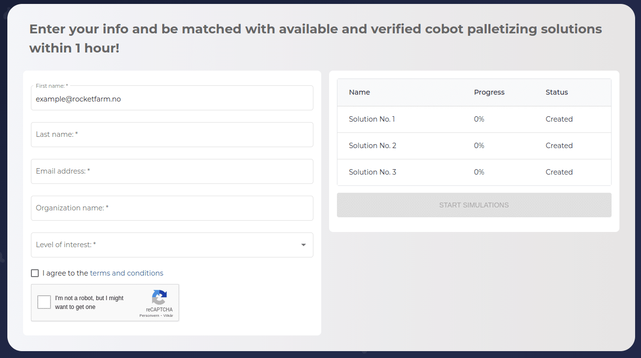This screenshot has width=641, height=358.
Task: Open the 'Vilkår' link under reCAPTCHA
Action: pyautogui.click(x=168, y=316)
